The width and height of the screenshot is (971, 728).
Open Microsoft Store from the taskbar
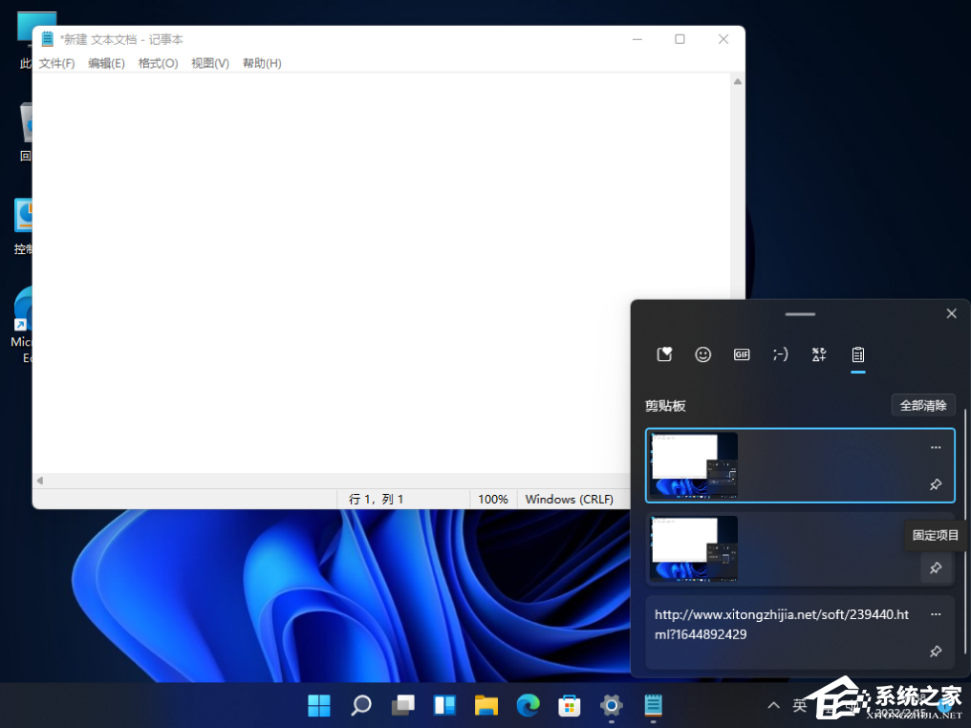pyautogui.click(x=570, y=704)
